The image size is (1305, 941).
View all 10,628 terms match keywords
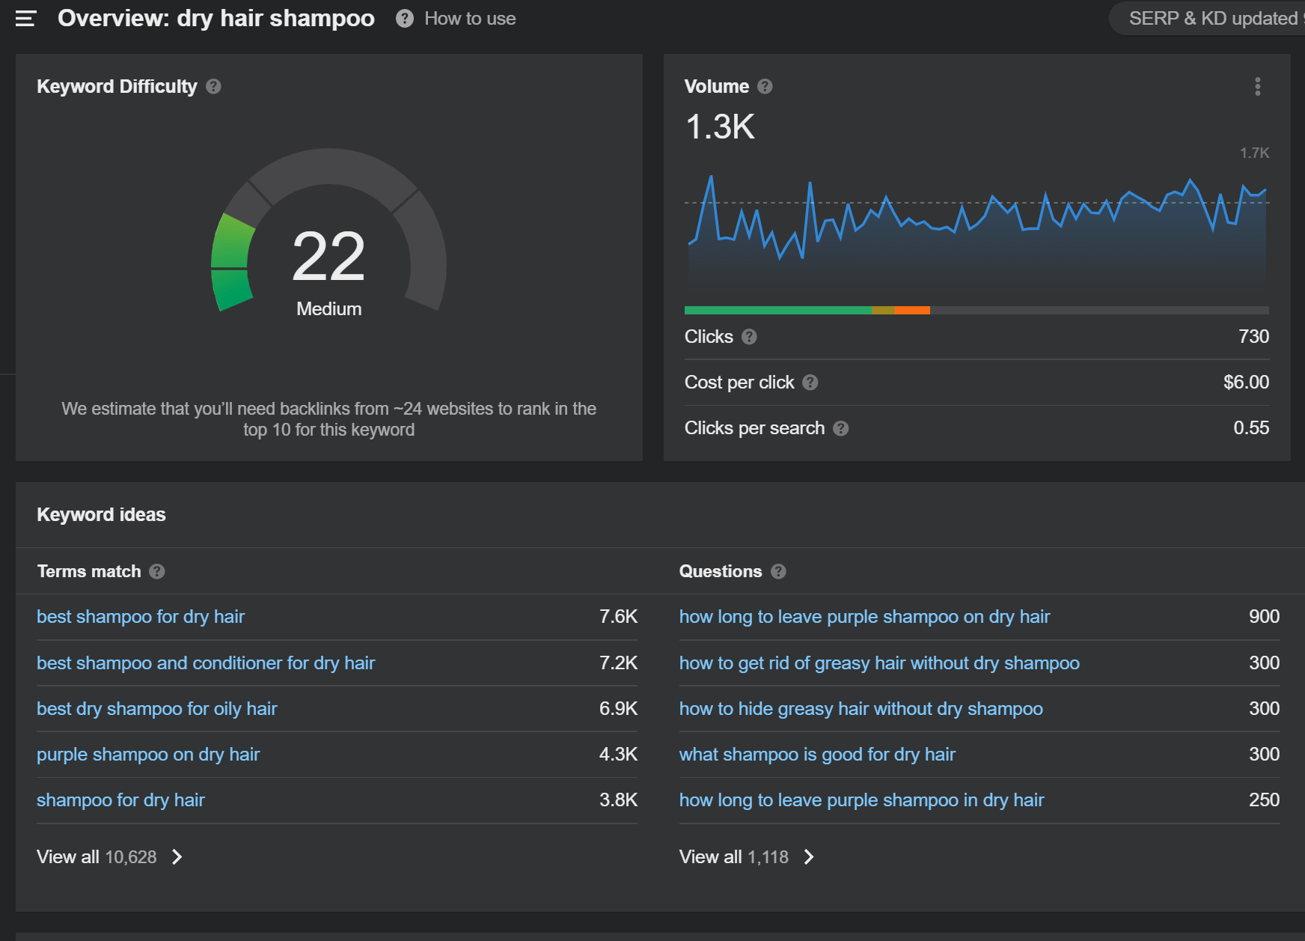(109, 857)
